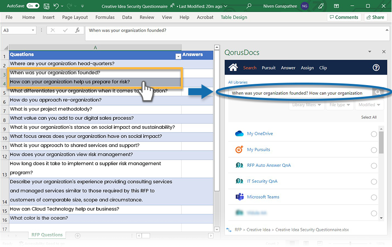Open the Questions column filter dropdown
The width and height of the screenshot is (392, 247).
pyautogui.click(x=178, y=56)
